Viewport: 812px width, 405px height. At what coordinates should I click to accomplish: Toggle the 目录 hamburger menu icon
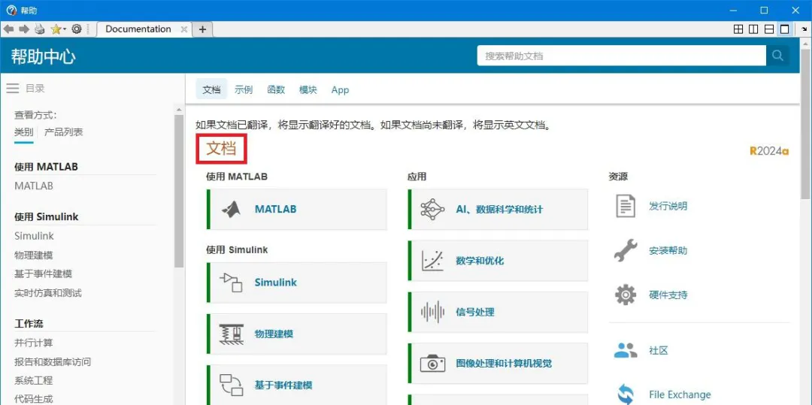13,89
